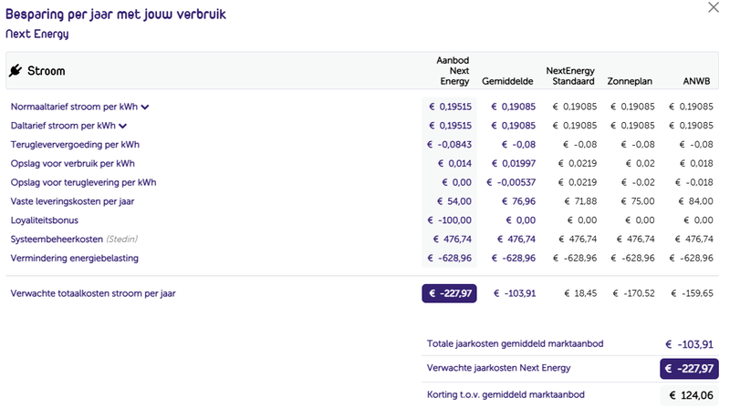The image size is (730, 408).
Task: Click the Aanbod Next Energy column header
Action: [x=453, y=71]
